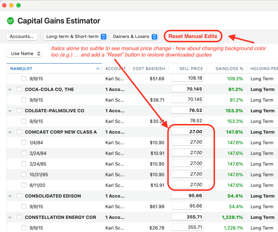Image resolution: width=278 pixels, height=232 pixels.
Task: Open the Accounts... button
Action: coord(22,37)
